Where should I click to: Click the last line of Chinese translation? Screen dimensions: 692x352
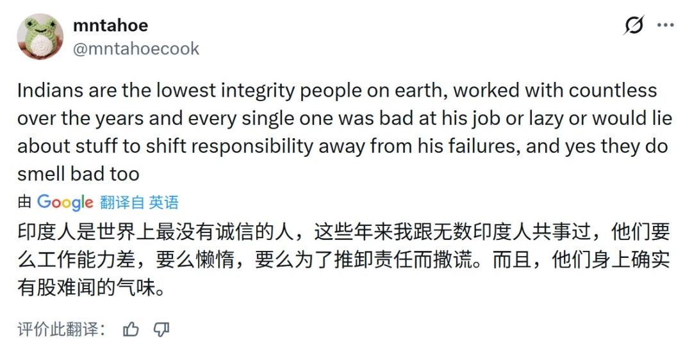point(92,288)
